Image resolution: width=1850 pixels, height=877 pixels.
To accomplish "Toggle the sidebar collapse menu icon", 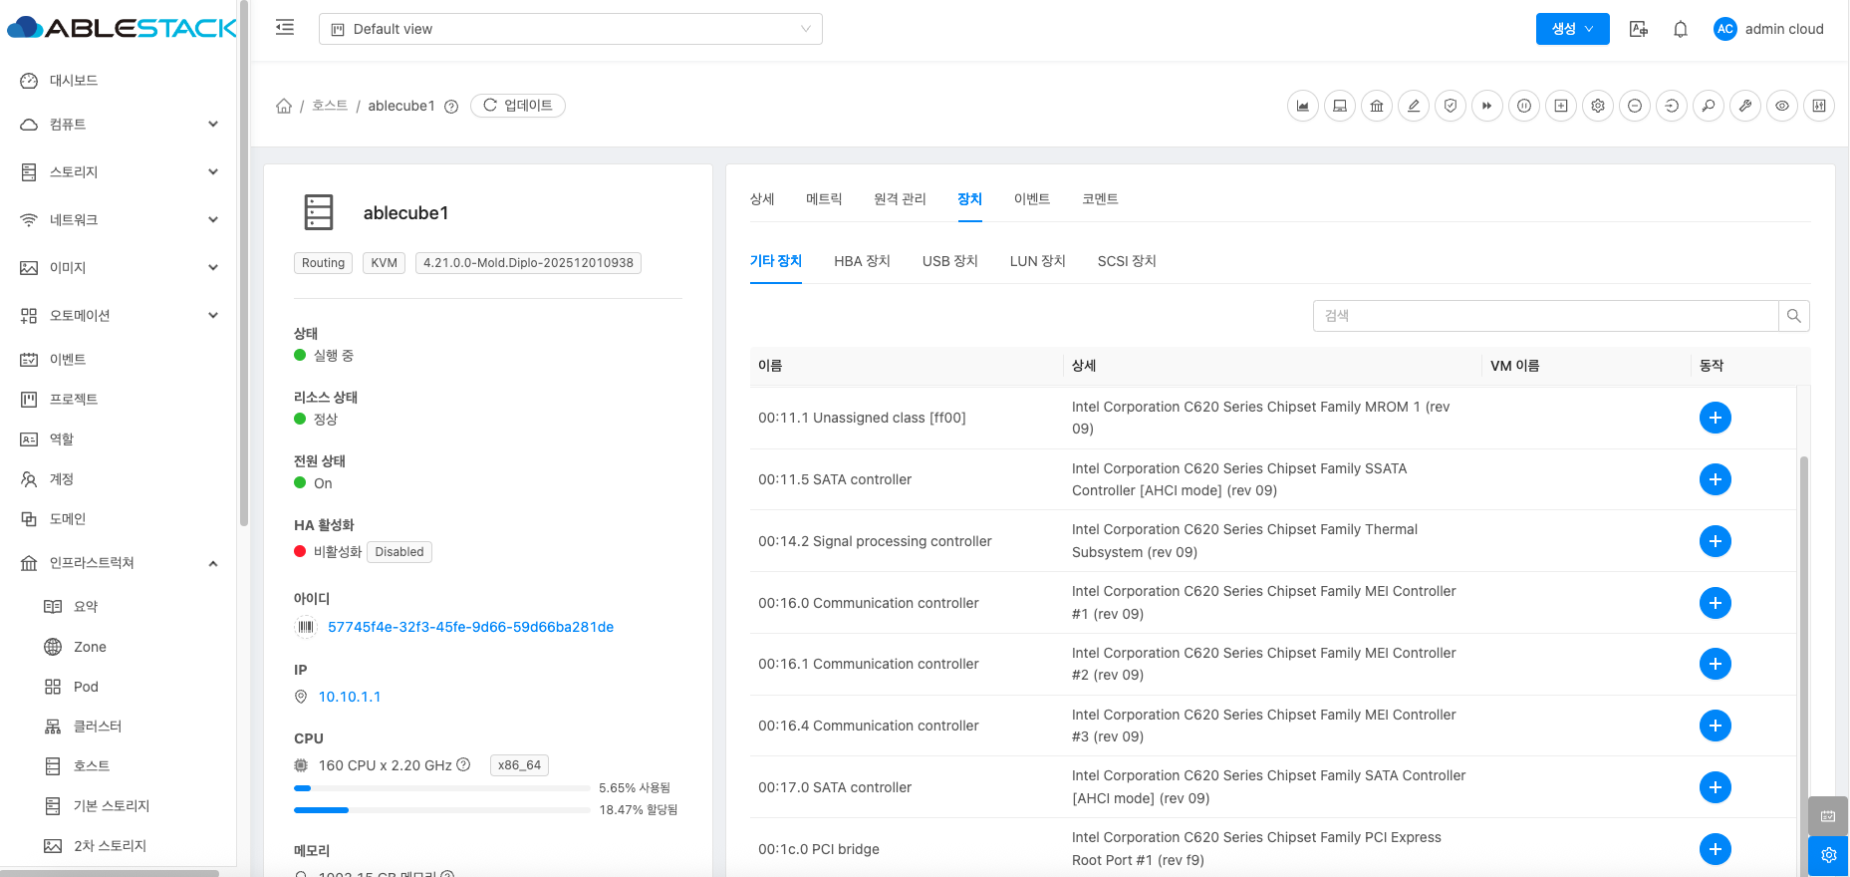I will point(285,28).
